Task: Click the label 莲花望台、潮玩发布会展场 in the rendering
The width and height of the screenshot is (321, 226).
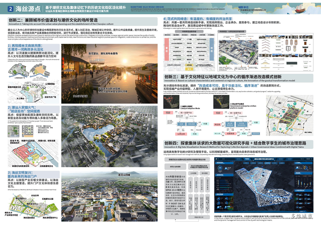Action: pyautogui.click(x=103, y=54)
